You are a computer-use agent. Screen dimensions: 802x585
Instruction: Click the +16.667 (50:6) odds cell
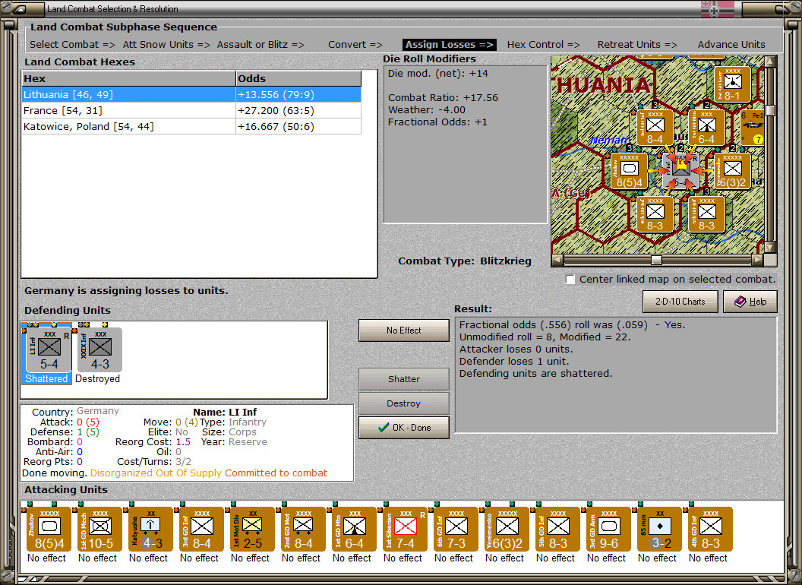click(x=298, y=126)
